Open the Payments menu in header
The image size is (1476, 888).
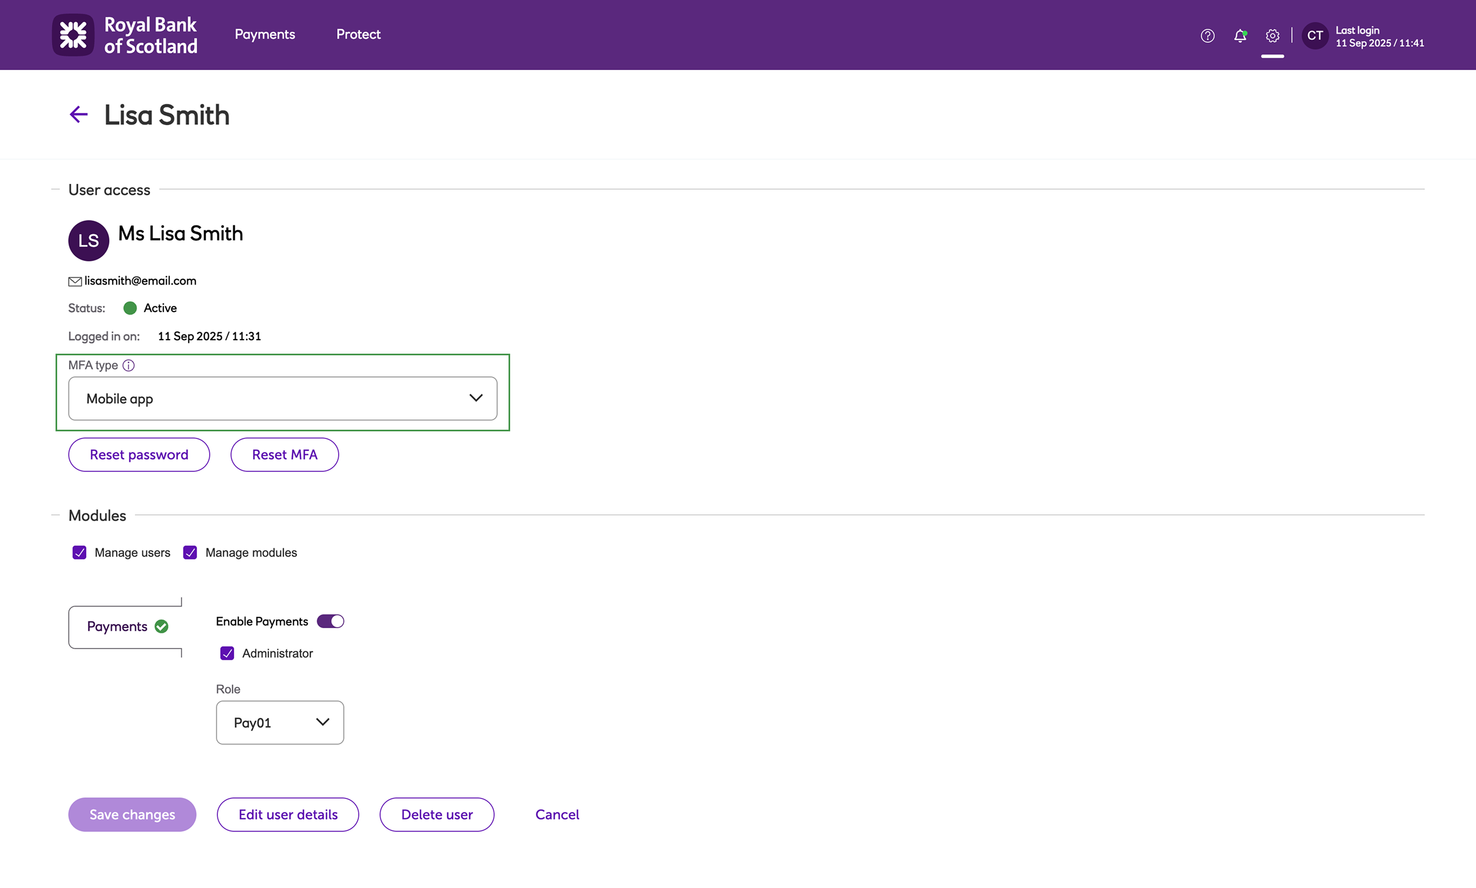(265, 35)
